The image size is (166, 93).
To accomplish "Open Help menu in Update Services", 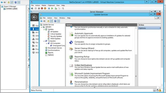I will [x=69, y=18].
